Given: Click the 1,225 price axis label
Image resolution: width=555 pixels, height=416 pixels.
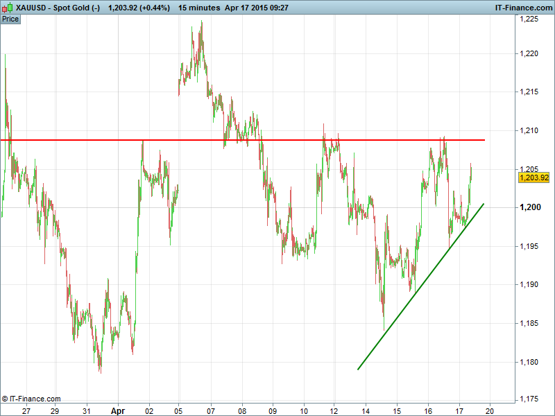Looking at the screenshot, I should point(529,19).
